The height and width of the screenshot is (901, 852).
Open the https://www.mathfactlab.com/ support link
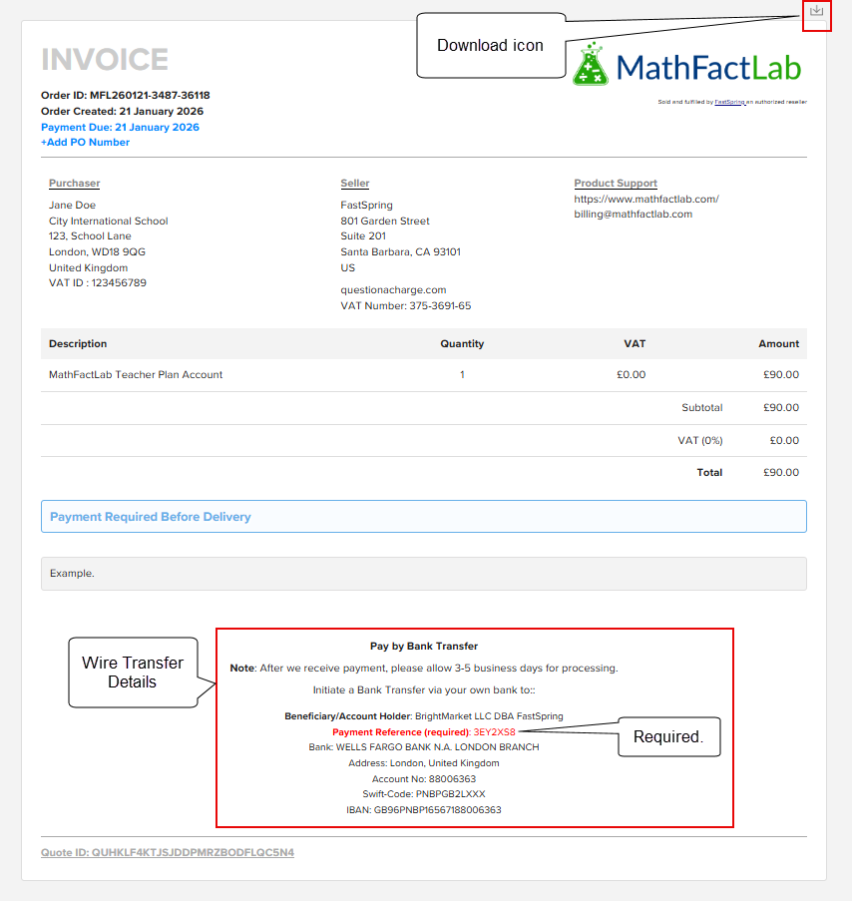pos(644,199)
